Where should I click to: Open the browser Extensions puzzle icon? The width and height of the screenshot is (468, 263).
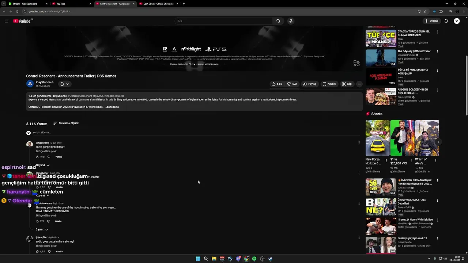(x=441, y=11)
